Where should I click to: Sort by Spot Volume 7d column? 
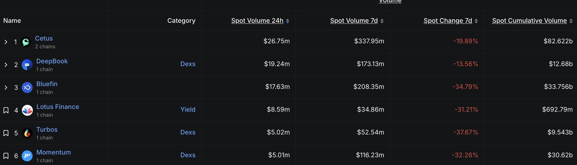click(x=354, y=21)
